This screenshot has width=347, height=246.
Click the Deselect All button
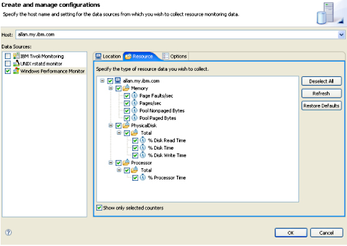coord(322,81)
